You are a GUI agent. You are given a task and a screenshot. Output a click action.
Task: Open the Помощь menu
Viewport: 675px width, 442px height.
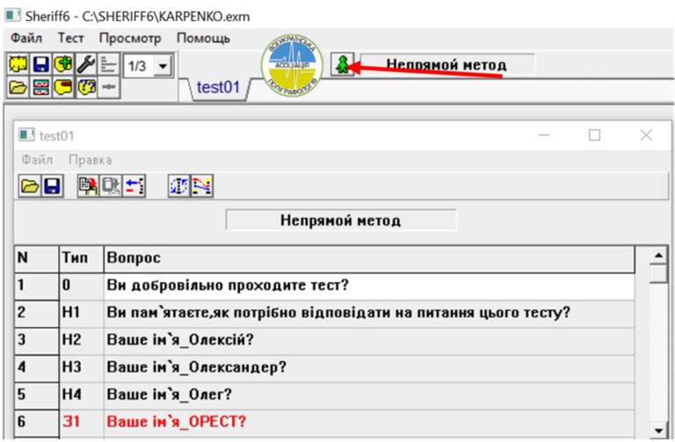(x=203, y=39)
